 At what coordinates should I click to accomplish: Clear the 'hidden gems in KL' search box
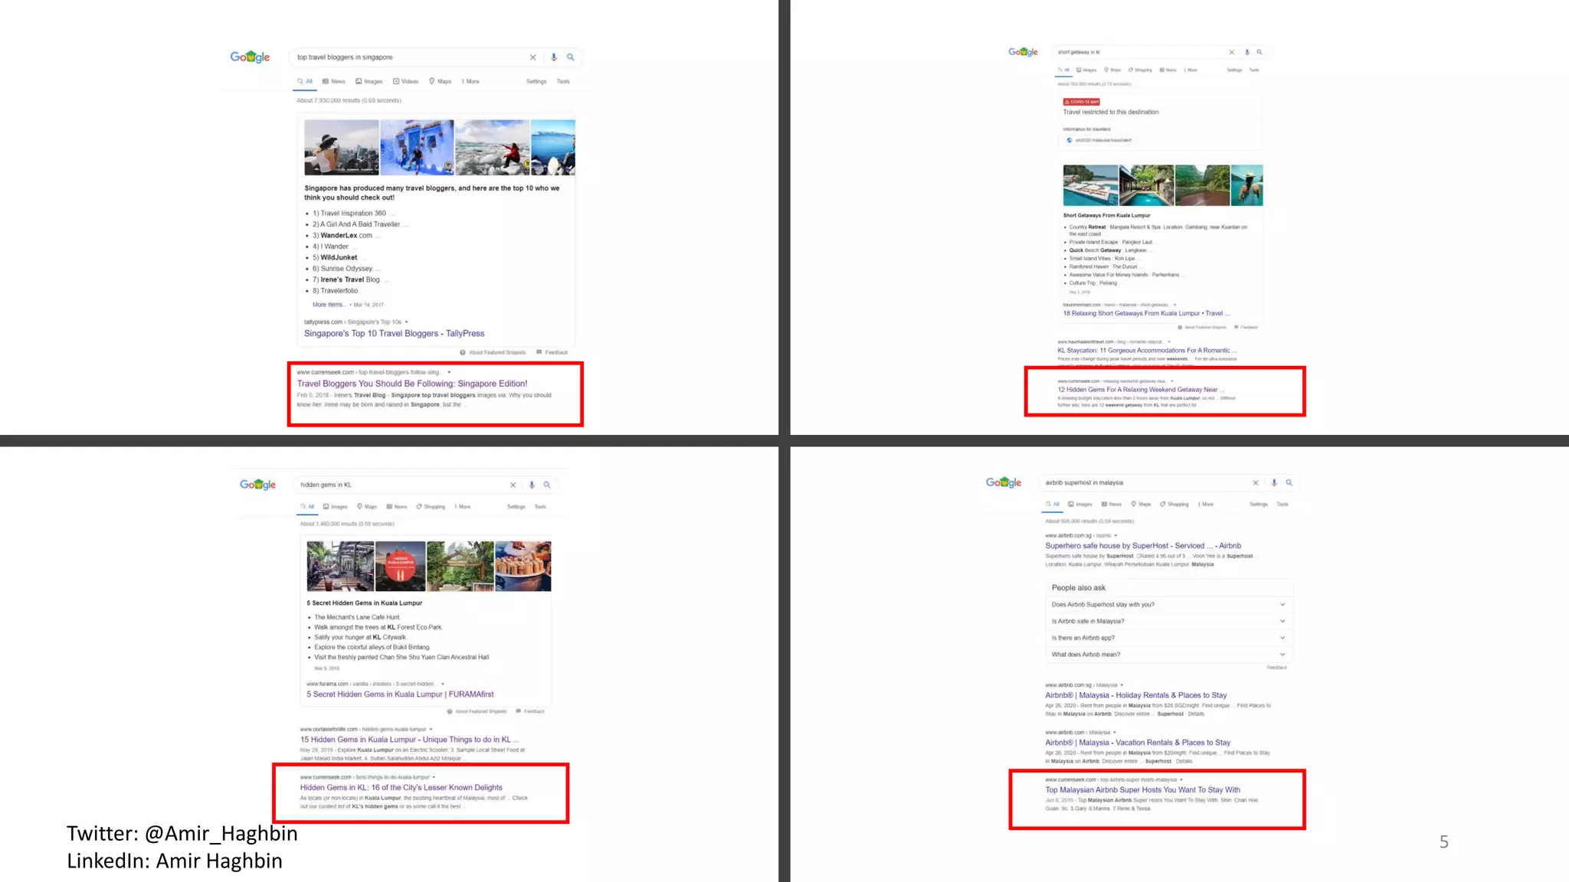[x=513, y=485]
